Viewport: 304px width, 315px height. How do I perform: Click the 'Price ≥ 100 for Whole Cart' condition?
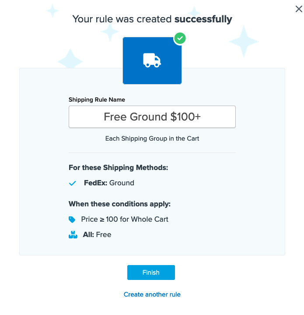[x=125, y=219]
